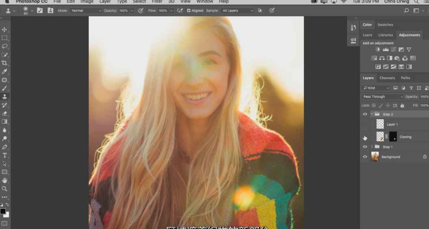The width and height of the screenshot is (429, 229).
Task: Collapse the Step 2 group
Action: click(372, 114)
